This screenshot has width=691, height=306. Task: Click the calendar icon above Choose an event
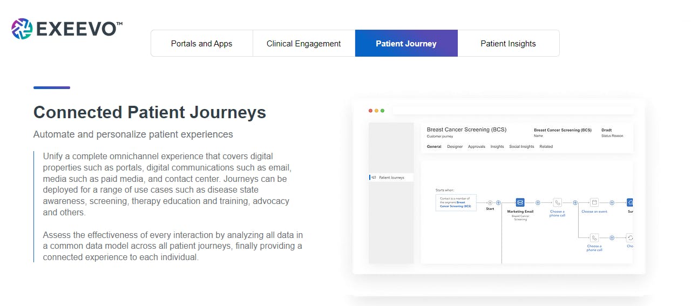[x=594, y=202]
